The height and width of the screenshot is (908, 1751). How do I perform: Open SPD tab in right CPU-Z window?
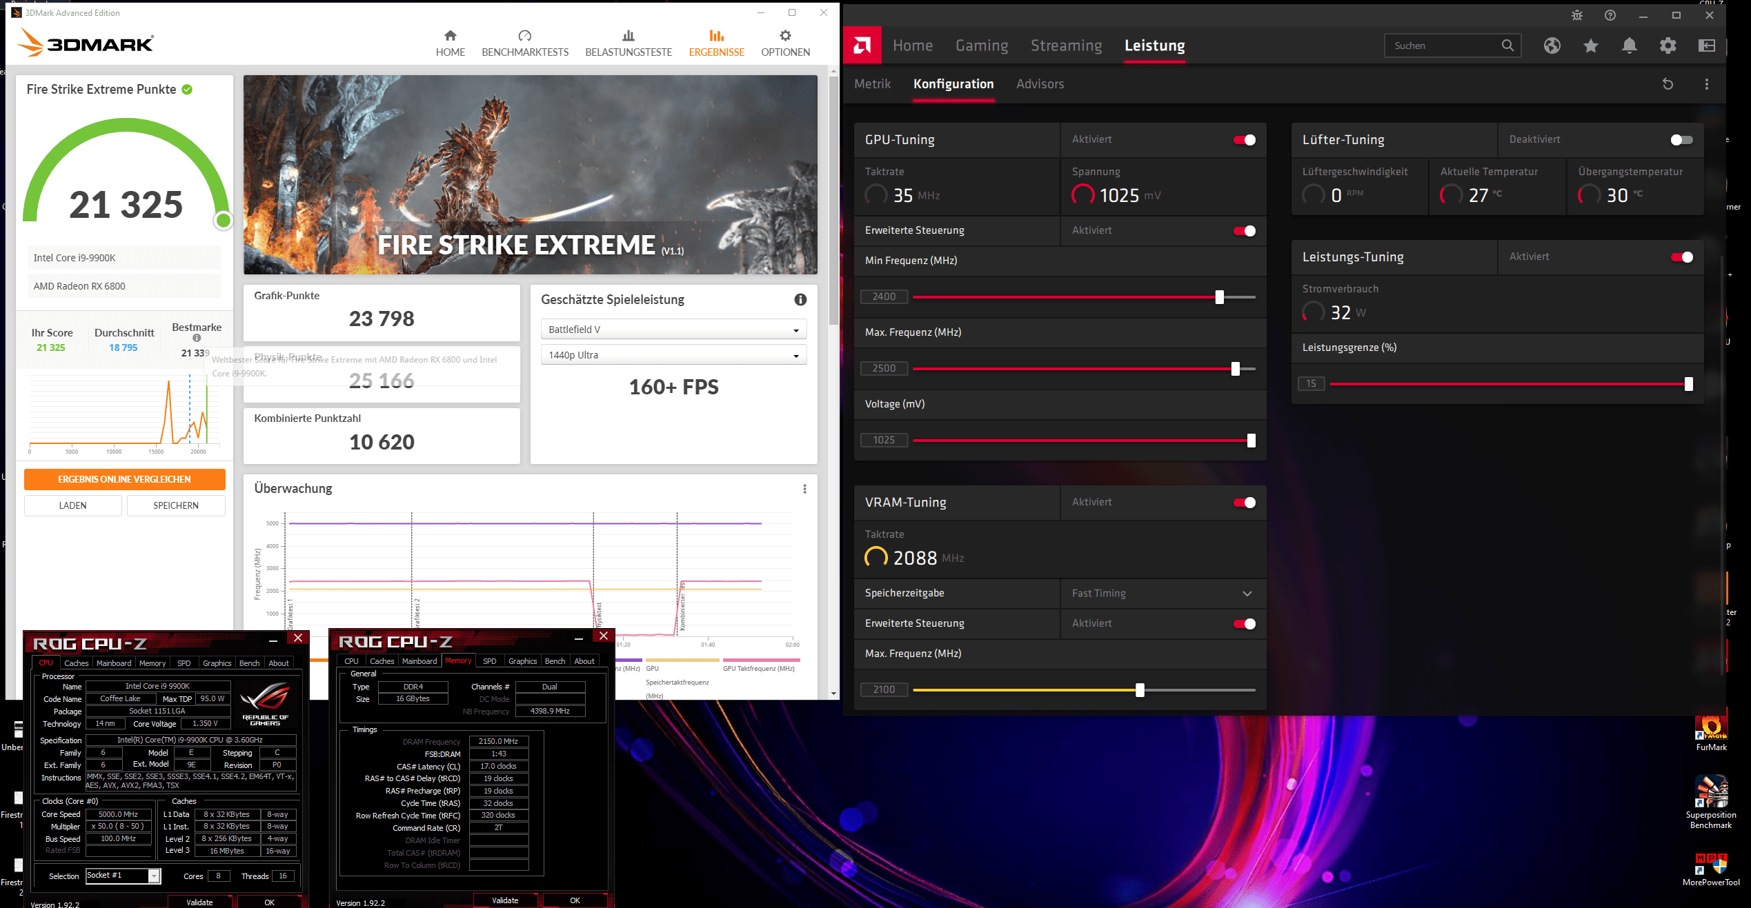pos(489,661)
